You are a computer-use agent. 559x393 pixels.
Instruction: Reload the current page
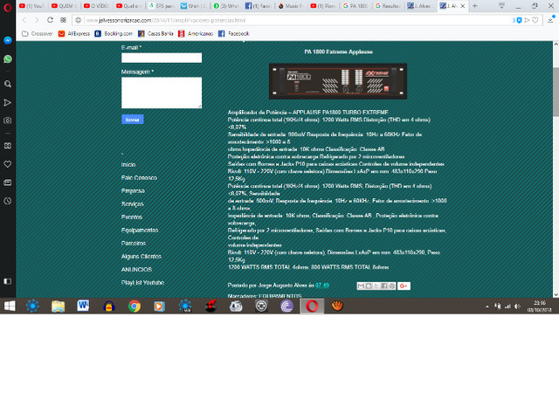[50, 20]
